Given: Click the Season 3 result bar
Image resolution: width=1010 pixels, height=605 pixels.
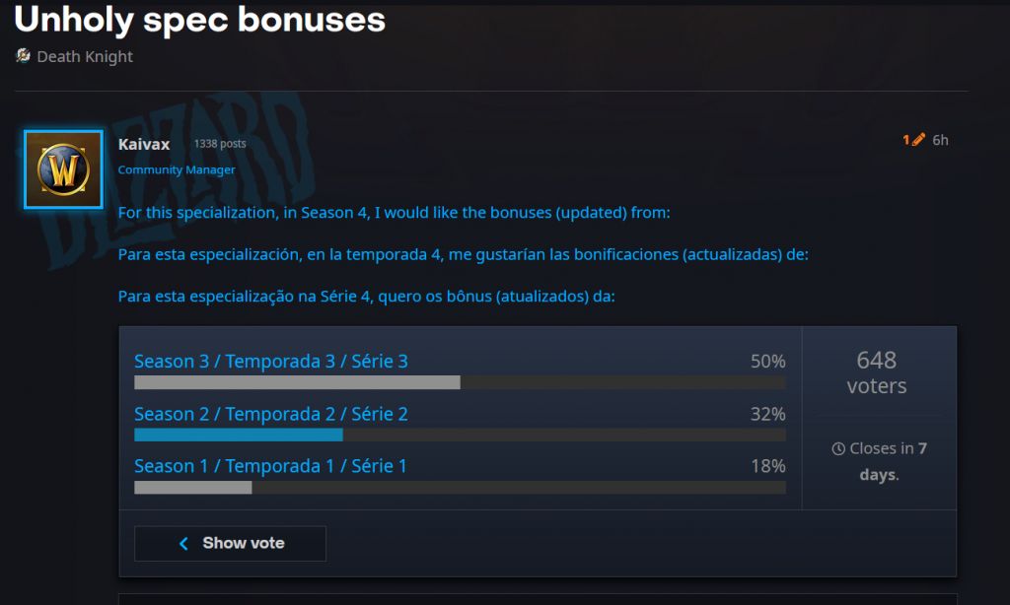Looking at the screenshot, I should [x=297, y=382].
